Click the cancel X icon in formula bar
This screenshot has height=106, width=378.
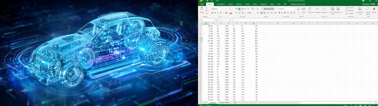tap(222, 20)
